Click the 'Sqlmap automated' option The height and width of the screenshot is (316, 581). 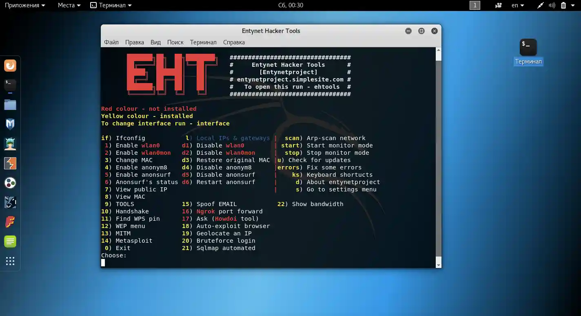(226, 248)
